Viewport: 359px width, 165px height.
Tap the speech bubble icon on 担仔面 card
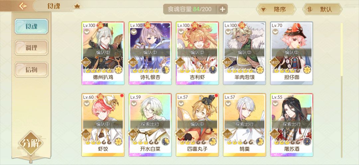275,32
